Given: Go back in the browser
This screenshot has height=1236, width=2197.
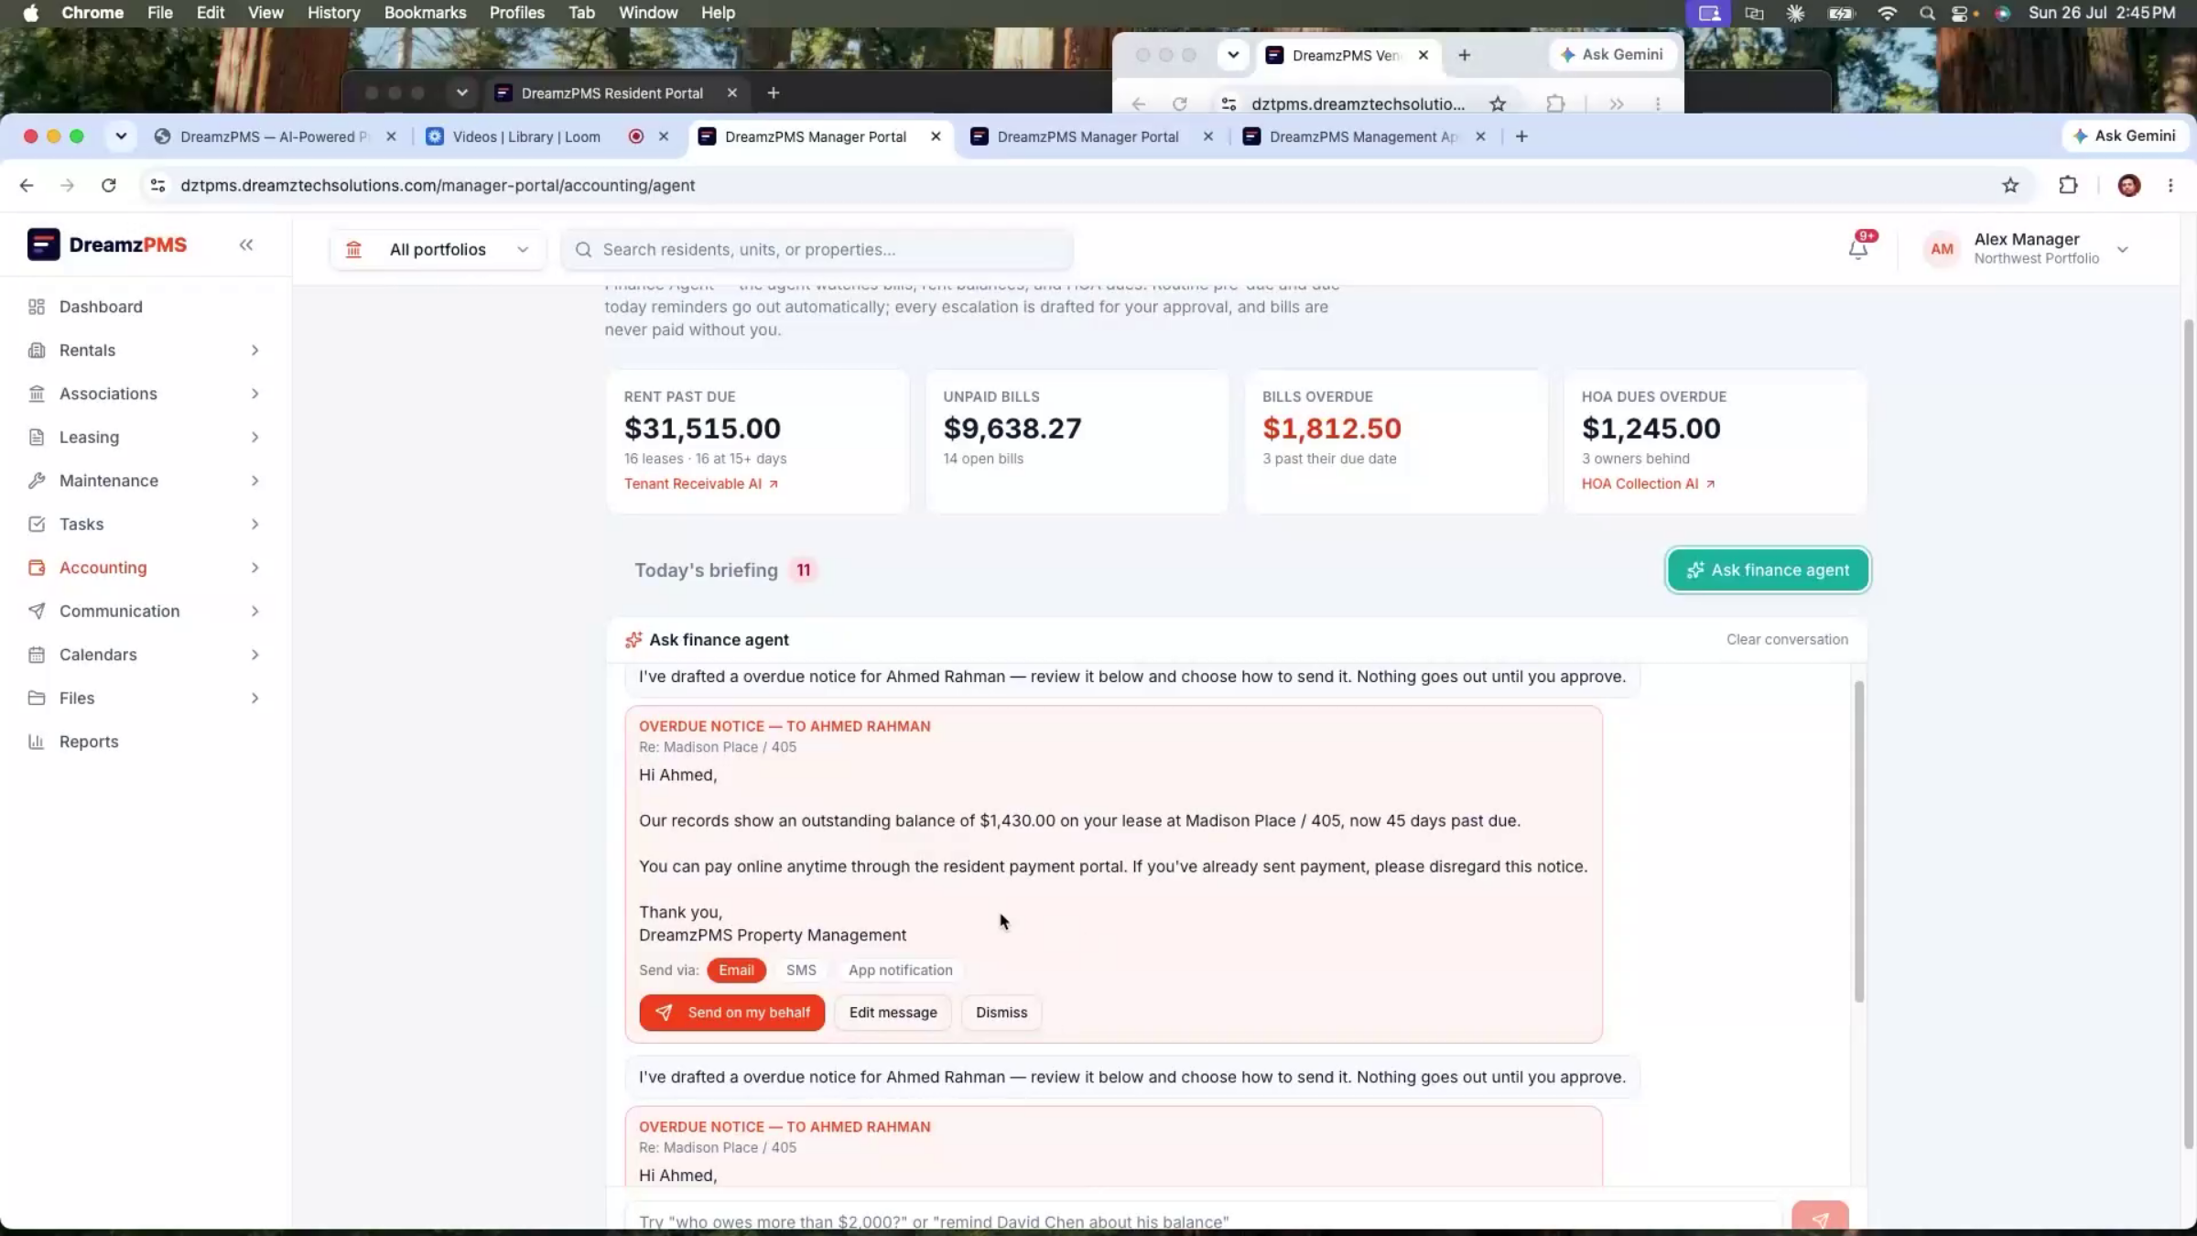Looking at the screenshot, I should (x=27, y=185).
